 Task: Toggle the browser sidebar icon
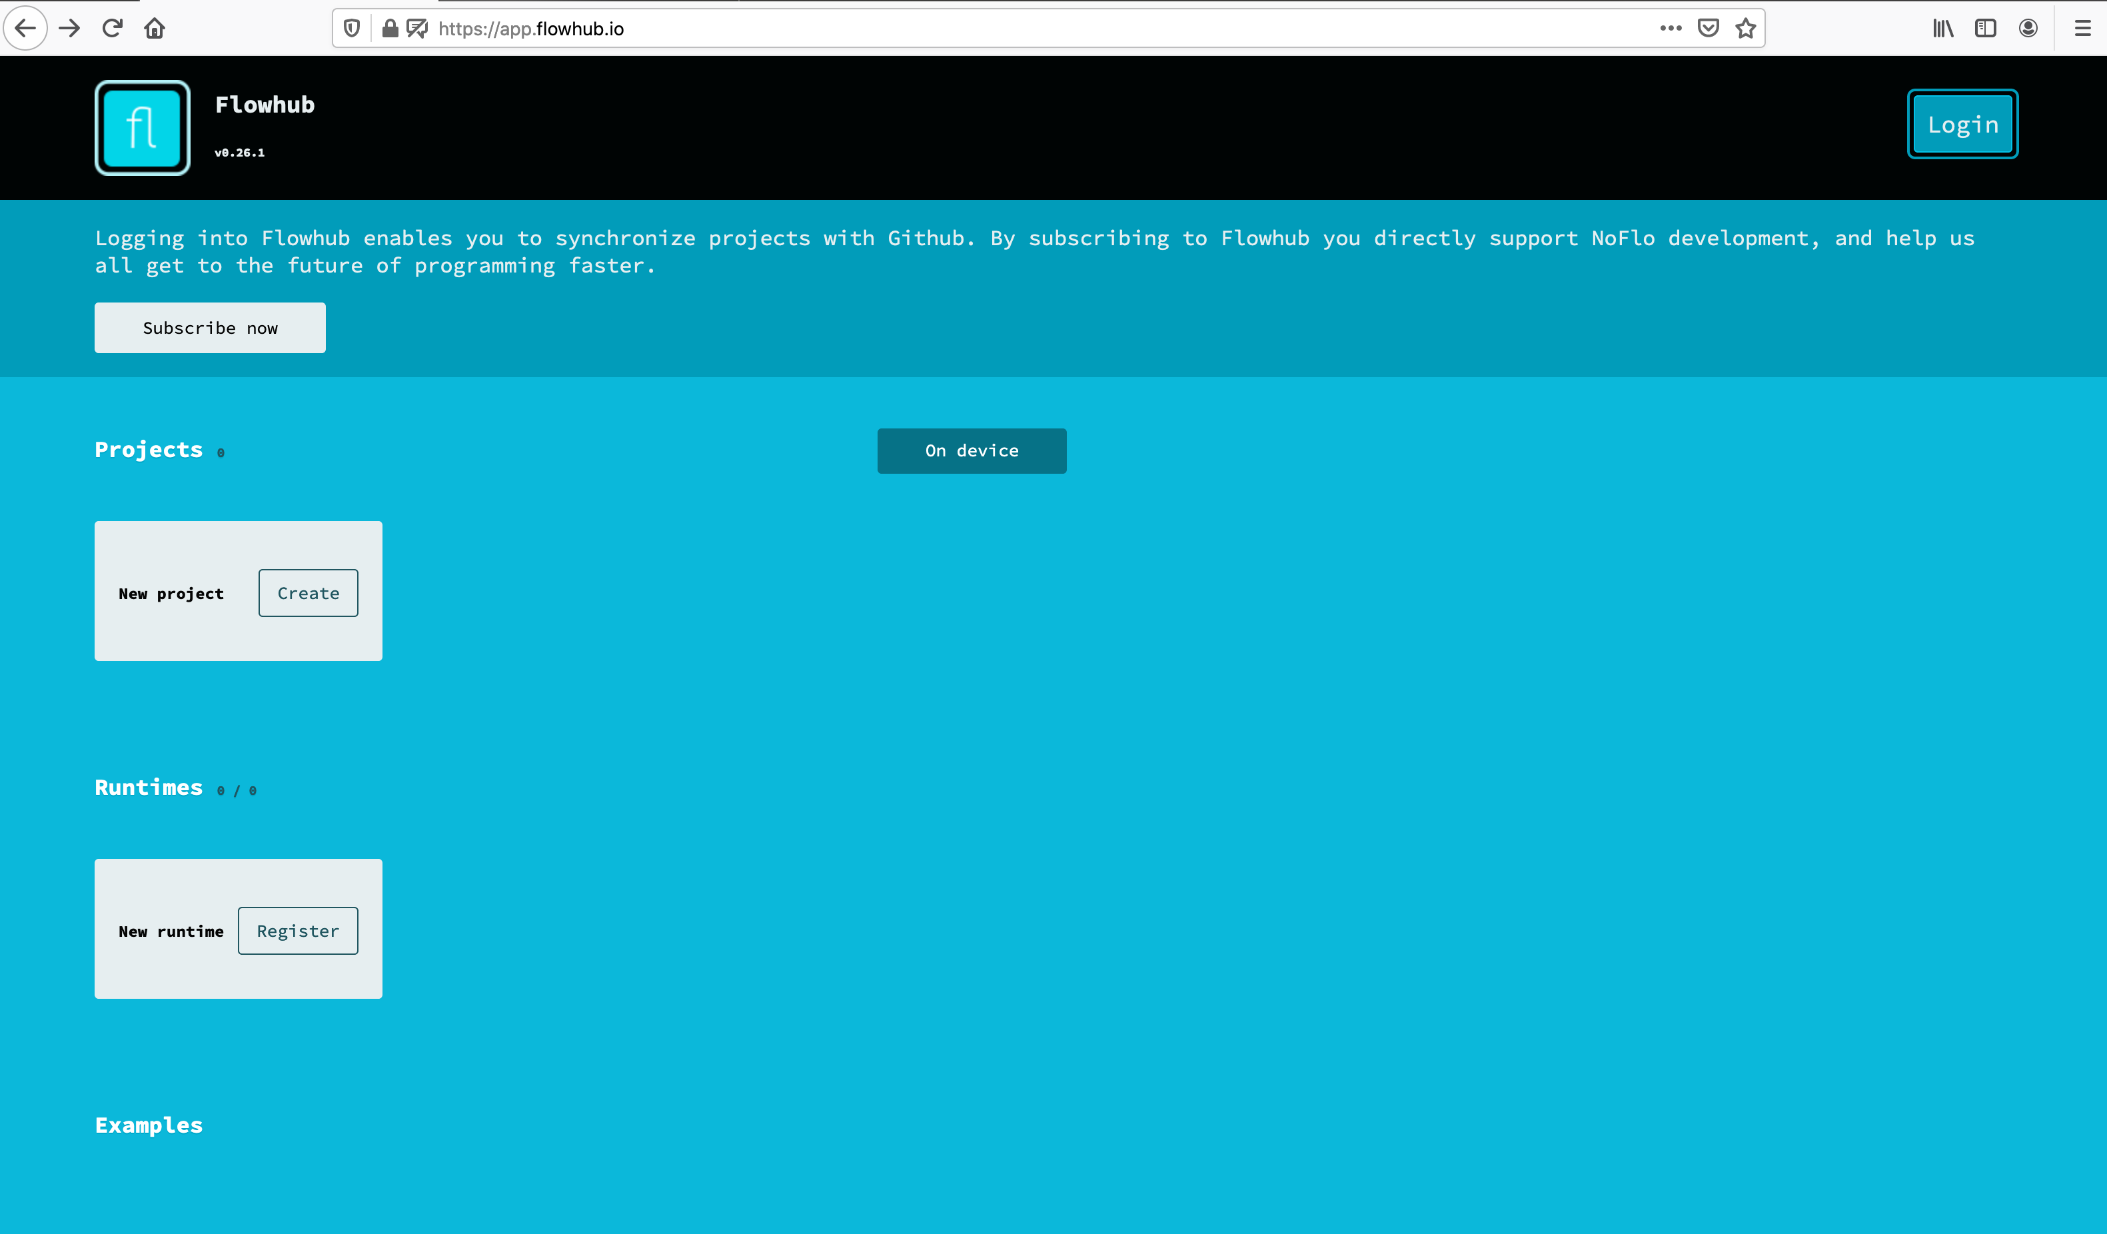[1986, 29]
